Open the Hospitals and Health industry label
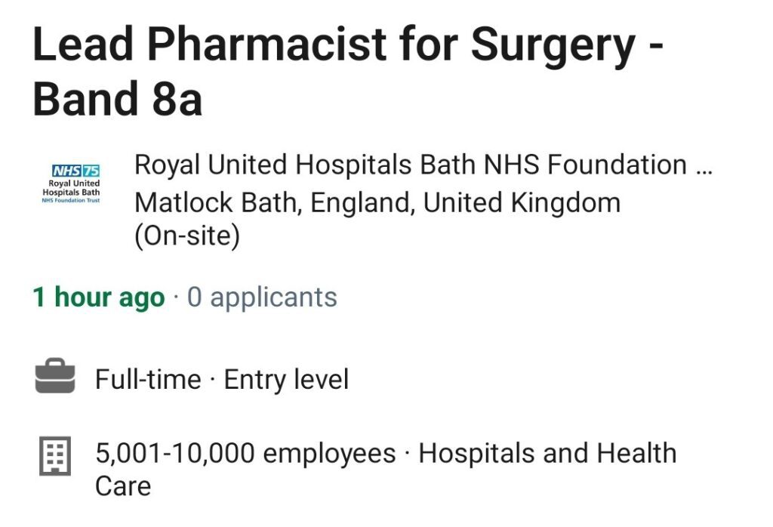Image resolution: width=773 pixels, height=527 pixels. 547,453
